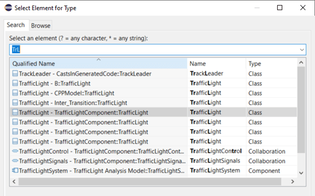The image size is (315, 196).
Task: Click collaboration icon next to TrafficLightSignals
Action: coord(15,161)
